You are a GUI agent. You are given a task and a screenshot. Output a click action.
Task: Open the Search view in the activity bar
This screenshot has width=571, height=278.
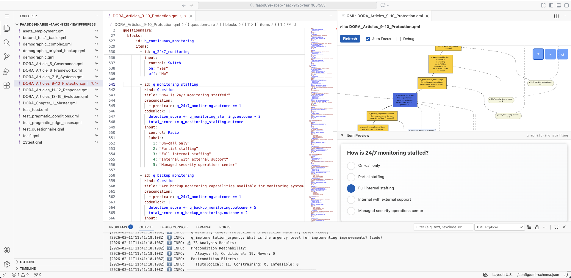7,43
